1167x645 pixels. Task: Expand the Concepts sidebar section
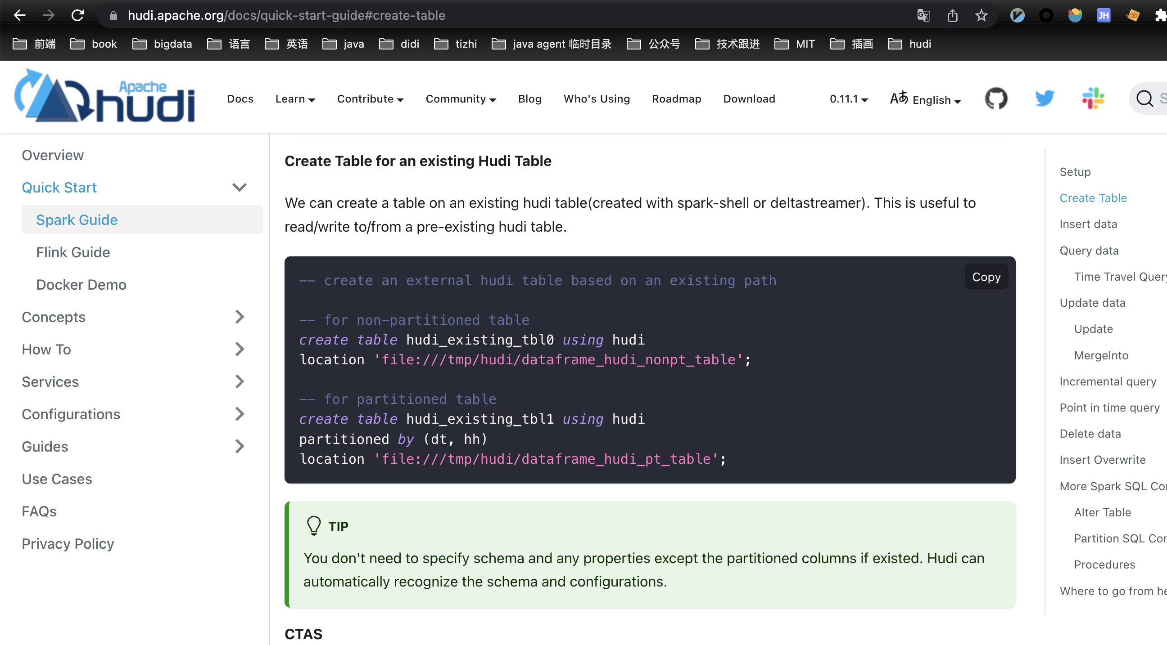tap(240, 317)
